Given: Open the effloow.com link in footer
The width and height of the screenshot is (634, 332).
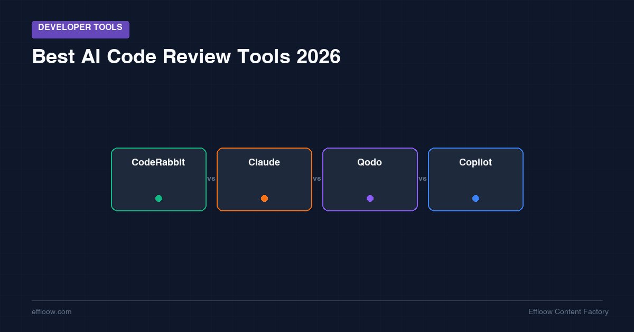Looking at the screenshot, I should [x=51, y=311].
